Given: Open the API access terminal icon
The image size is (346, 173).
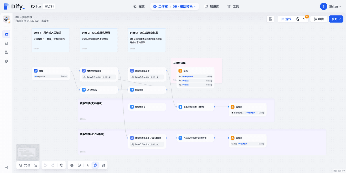Looking at the screenshot, I should click(x=6, y=43).
